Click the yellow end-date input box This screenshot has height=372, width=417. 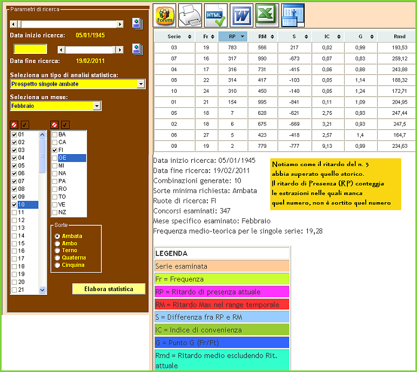tap(30, 49)
